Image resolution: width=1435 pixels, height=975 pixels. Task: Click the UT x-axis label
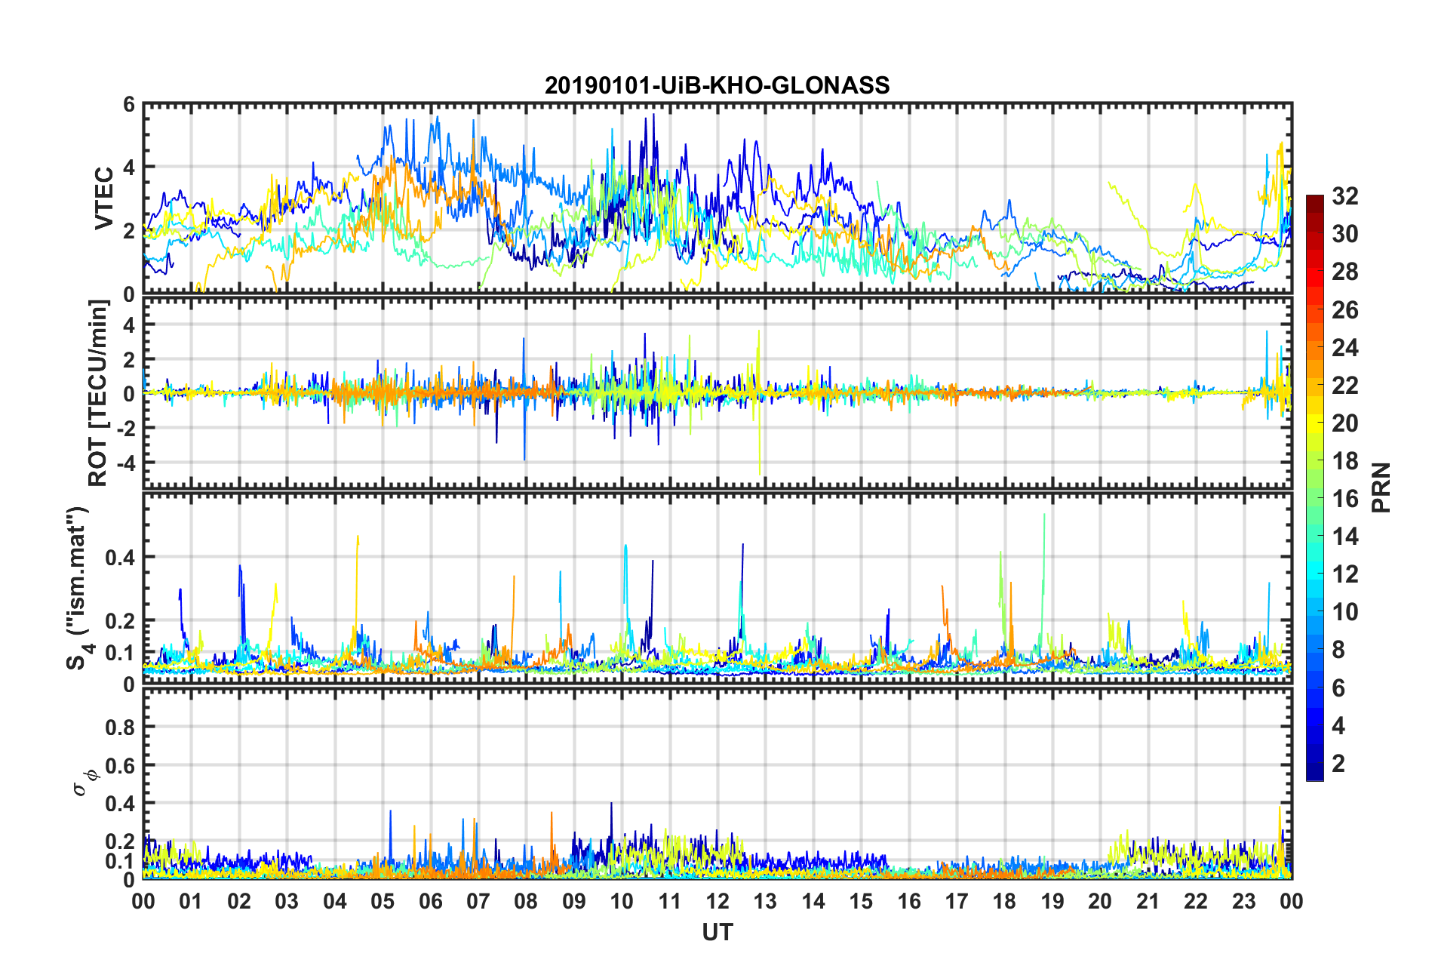[x=717, y=933]
